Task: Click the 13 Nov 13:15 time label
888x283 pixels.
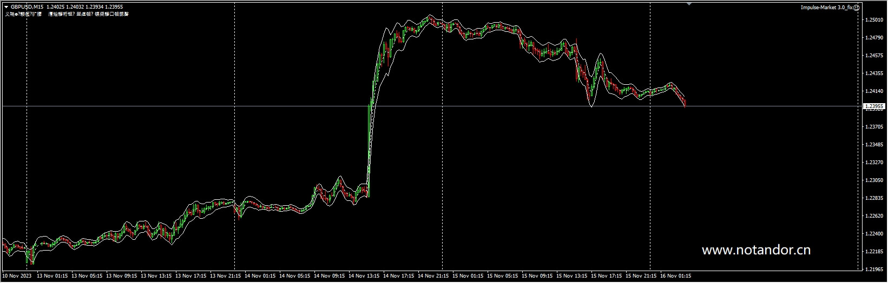Action: [x=156, y=276]
